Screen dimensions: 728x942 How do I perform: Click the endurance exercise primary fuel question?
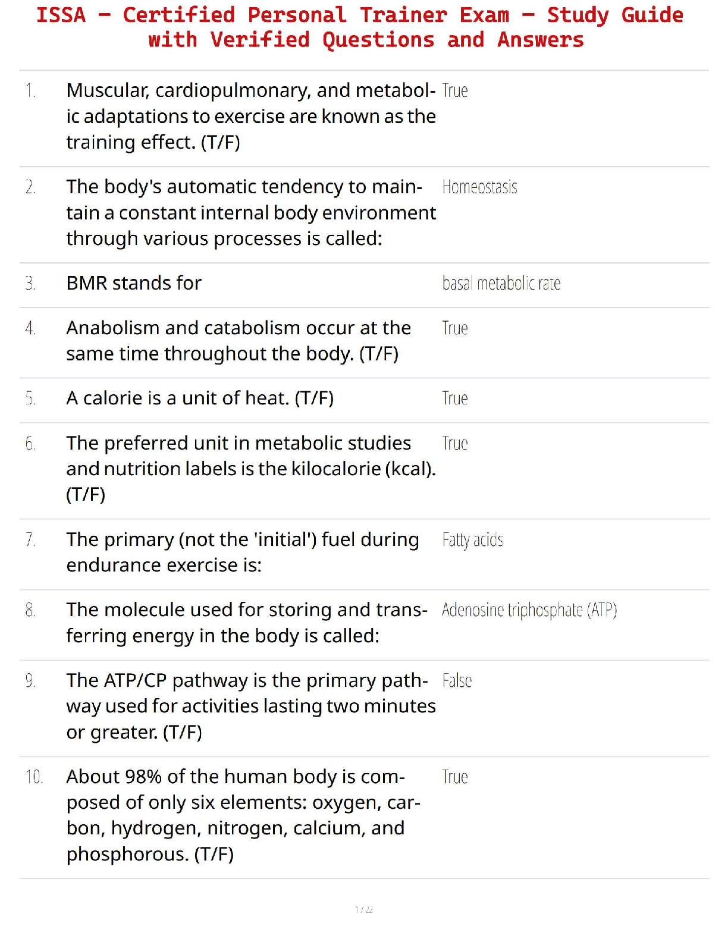coord(242,552)
